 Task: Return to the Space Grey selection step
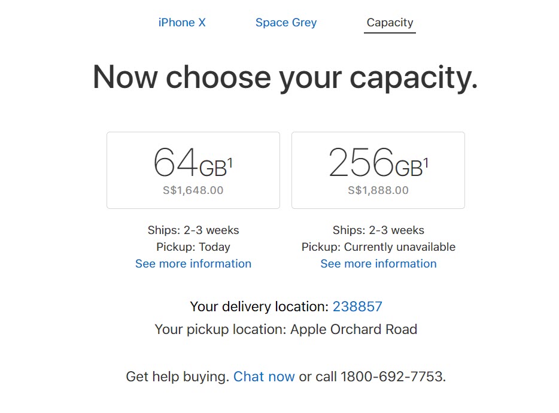point(285,22)
